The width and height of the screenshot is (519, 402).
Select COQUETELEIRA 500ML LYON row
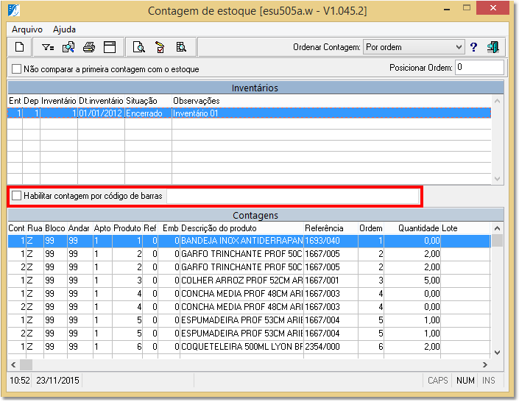coord(249,347)
